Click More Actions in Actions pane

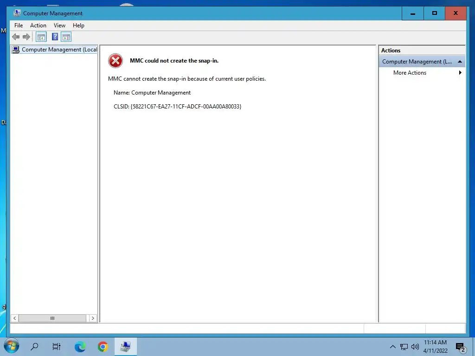pos(410,73)
